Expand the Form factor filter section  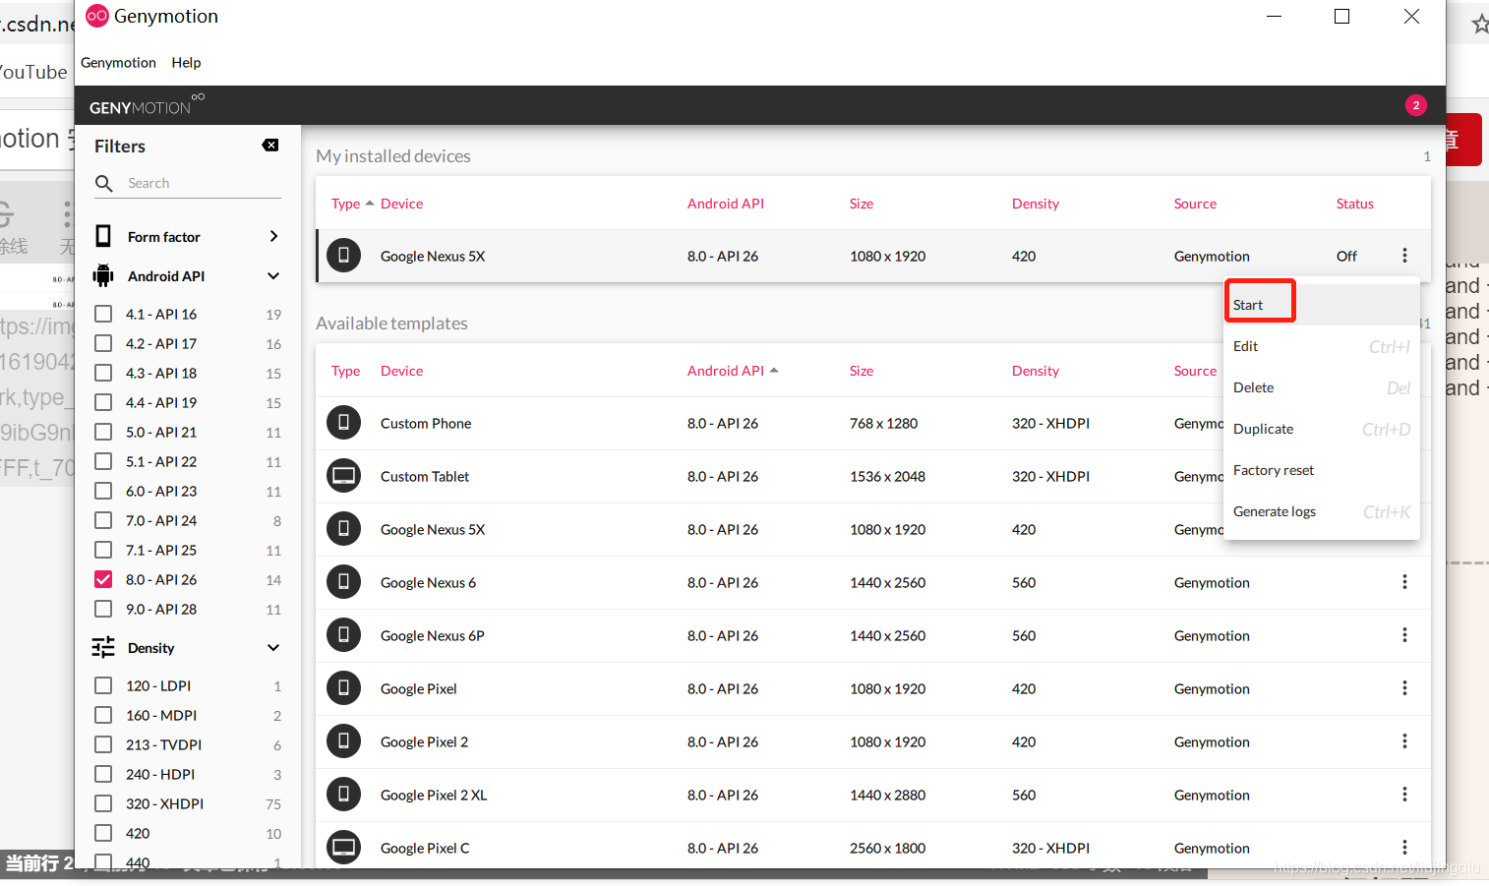tap(273, 236)
